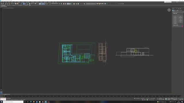184x103 pixels.
Task: Activate the Select and Rotate tool
Action: (26, 4)
